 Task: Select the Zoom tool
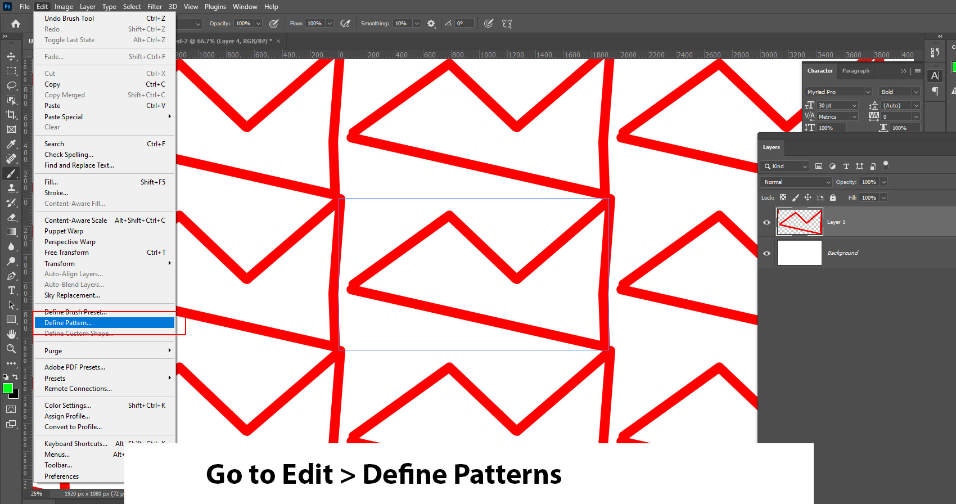11,349
